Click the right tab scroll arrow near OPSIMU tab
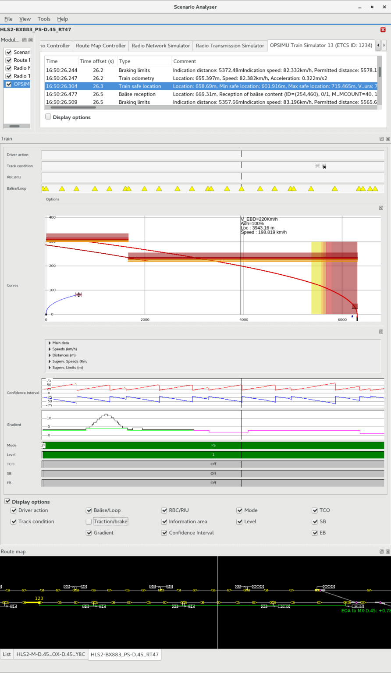Viewport: 391px width, 673px height. tap(384, 45)
